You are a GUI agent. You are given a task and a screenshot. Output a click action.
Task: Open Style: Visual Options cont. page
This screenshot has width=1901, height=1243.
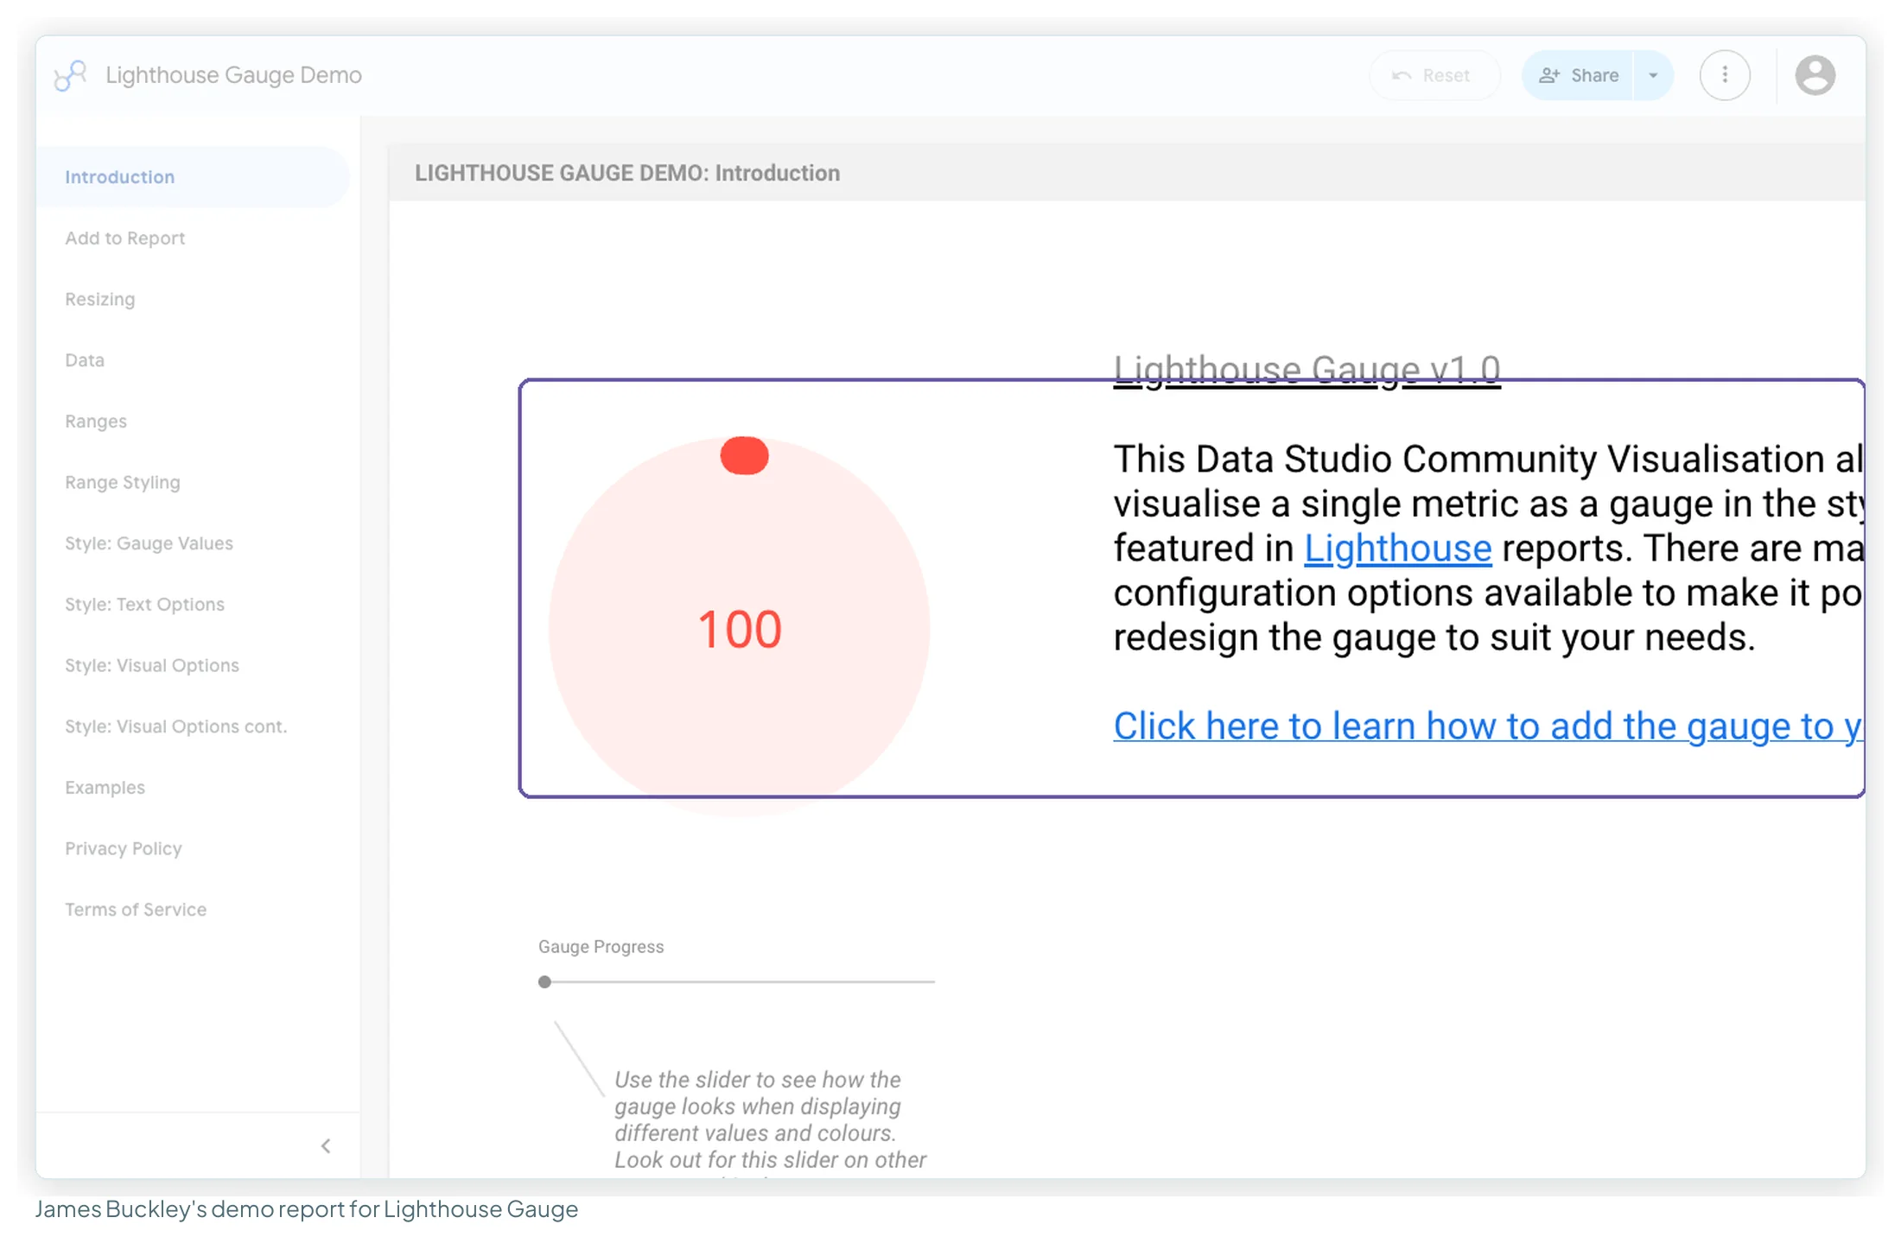click(175, 726)
